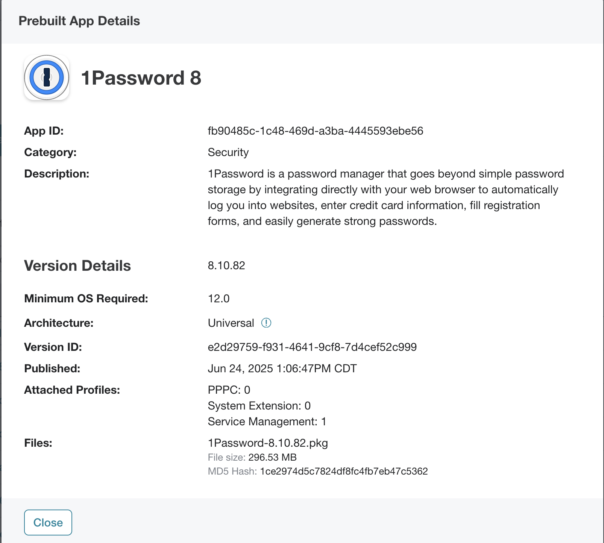Select the MD5 hash 1ce2974d5c7824df8fc4fb7eb47c5362
604x543 pixels.
(344, 471)
